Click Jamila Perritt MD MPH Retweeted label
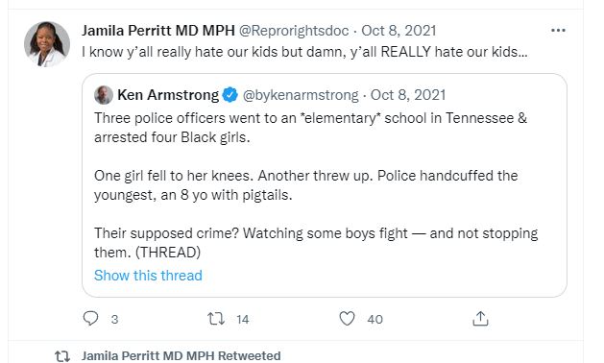The image size is (604, 363). coord(181,355)
